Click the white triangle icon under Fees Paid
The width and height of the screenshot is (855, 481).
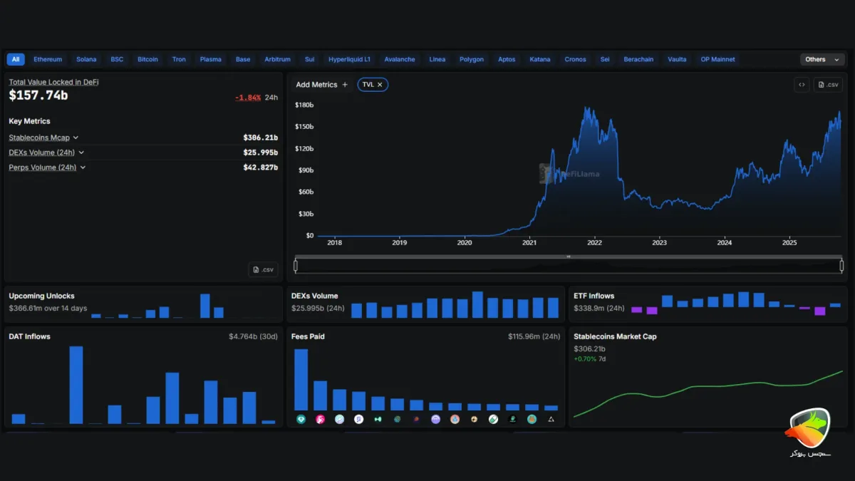[551, 420]
